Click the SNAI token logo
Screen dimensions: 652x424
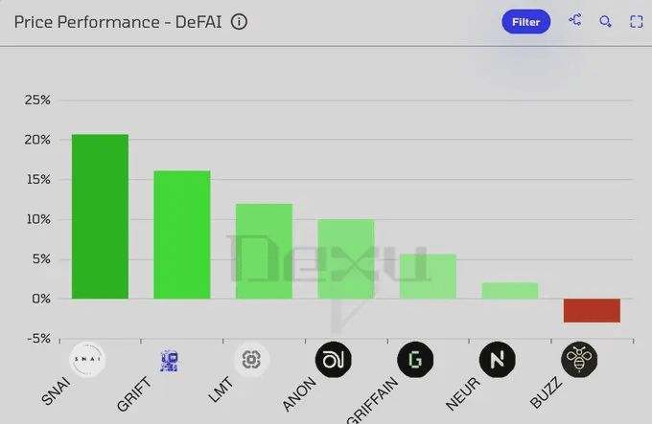87,359
